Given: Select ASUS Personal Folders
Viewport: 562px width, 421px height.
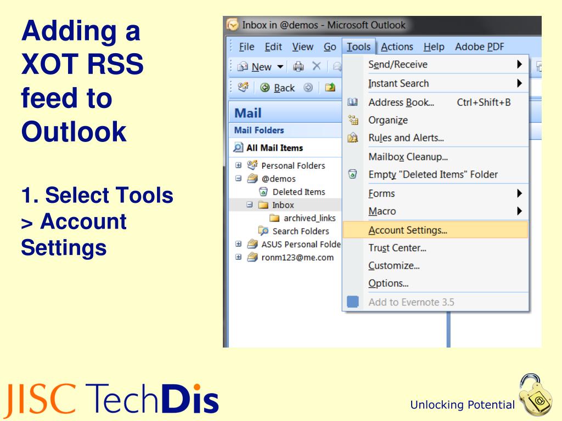Looking at the screenshot, I should 301,244.
